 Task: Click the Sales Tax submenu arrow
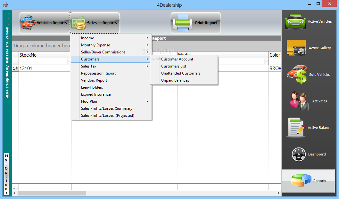tap(147, 66)
